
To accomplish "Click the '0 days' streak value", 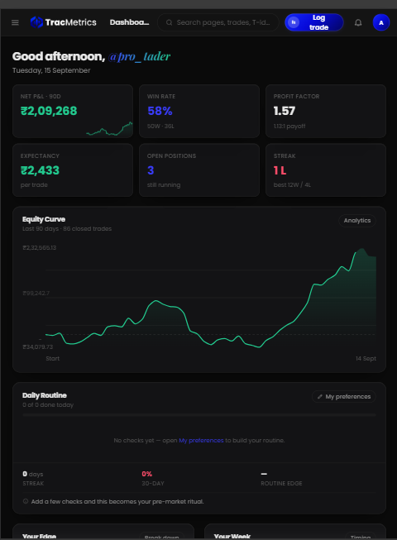I will point(33,474).
